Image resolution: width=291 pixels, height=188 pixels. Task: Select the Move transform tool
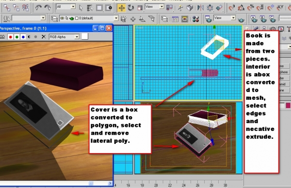pyautogui.click(x=122, y=8)
